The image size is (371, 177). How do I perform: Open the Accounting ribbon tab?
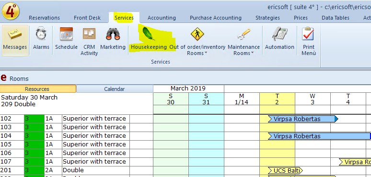tap(162, 18)
